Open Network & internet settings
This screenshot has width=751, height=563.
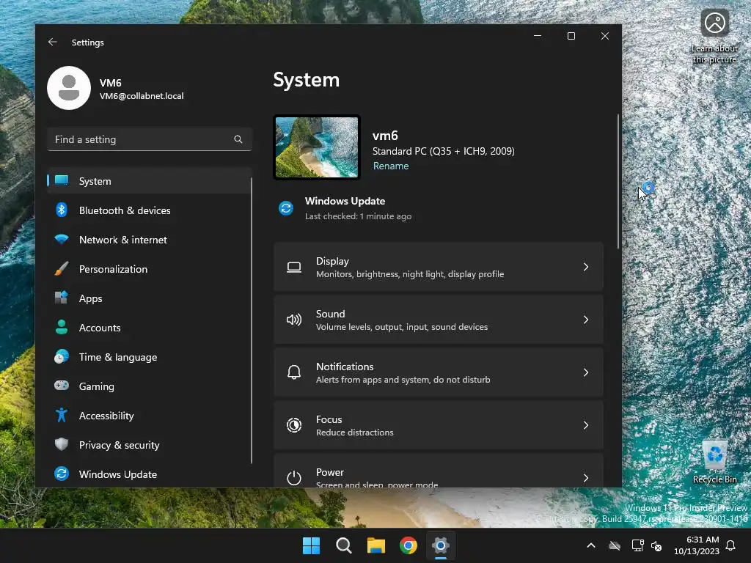point(150,240)
